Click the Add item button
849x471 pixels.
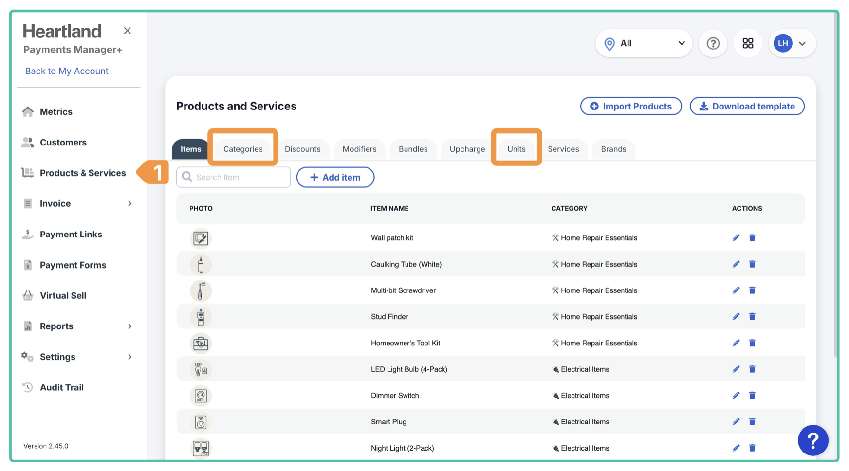pyautogui.click(x=335, y=178)
